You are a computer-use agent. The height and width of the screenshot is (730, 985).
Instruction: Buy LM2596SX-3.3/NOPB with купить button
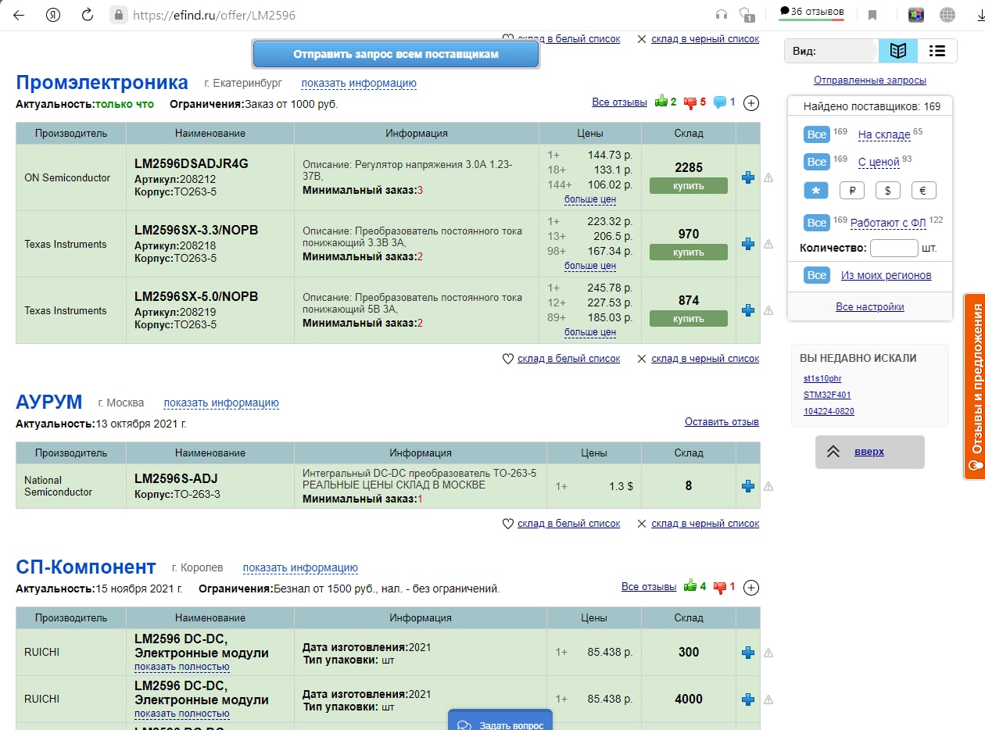[689, 252]
